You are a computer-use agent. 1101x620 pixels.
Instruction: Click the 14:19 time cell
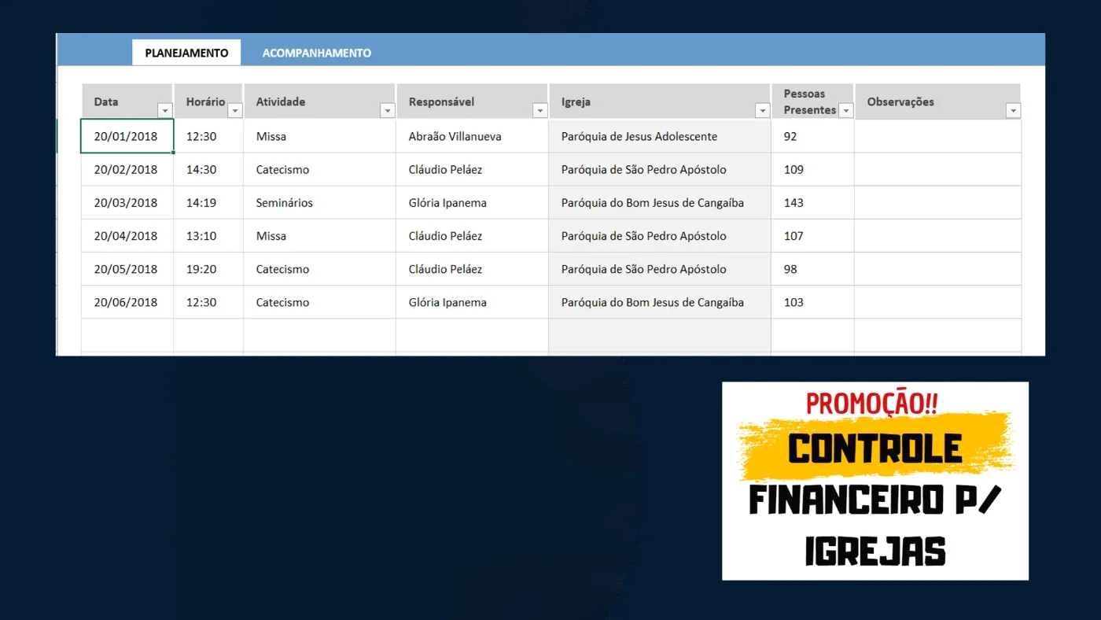[208, 202]
